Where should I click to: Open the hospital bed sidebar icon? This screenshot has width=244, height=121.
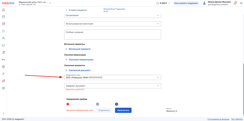(x=3, y=60)
